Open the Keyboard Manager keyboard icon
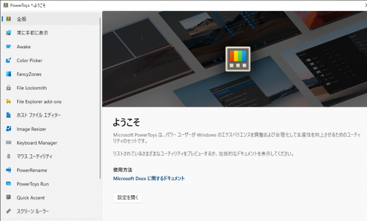Viewport: 367px width, 221px height. pos(9,142)
